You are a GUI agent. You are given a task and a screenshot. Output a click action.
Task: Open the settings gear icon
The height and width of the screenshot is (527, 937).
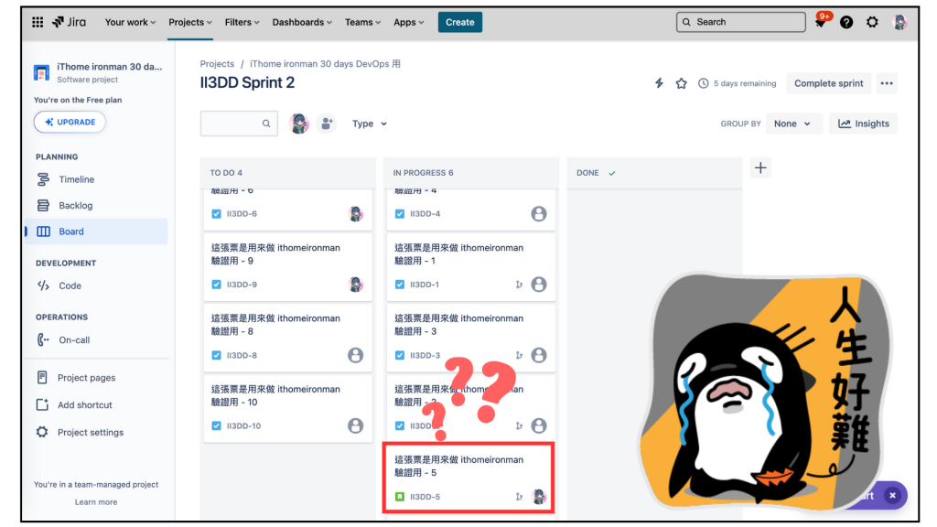pos(872,22)
